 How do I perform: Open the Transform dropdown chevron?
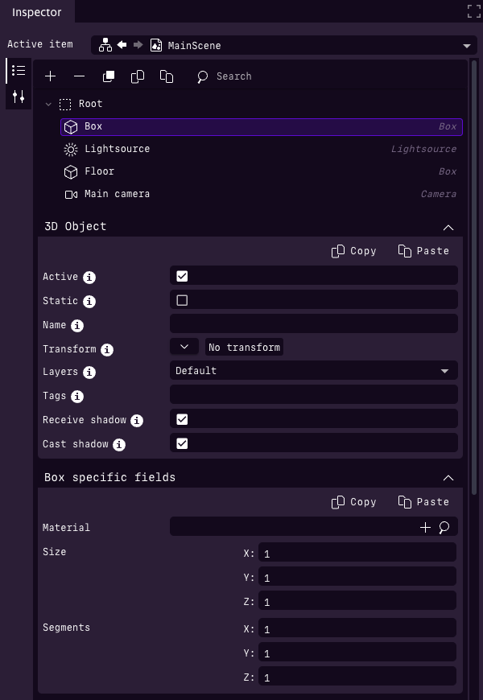(184, 346)
